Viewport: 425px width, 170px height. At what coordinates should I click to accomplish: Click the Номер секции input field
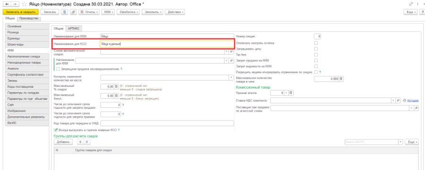click(317, 36)
